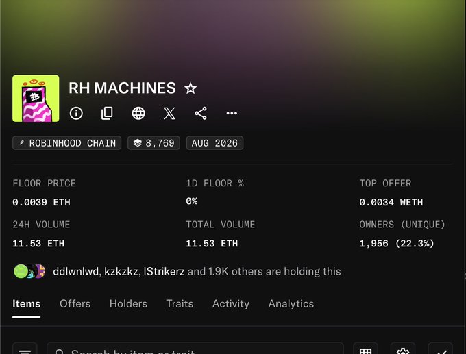The height and width of the screenshot is (354, 466).
Task: Click the checkmark select icon
Action: [x=441, y=350]
